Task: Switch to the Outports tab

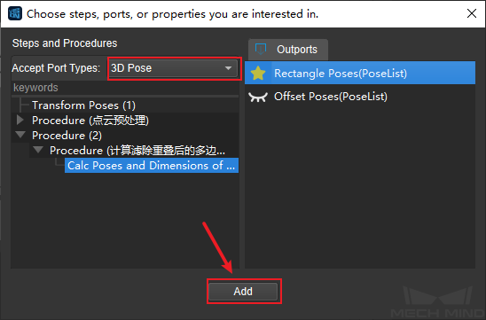Action: click(288, 50)
